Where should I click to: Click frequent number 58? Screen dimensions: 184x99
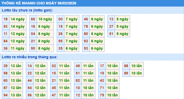[5, 73]
